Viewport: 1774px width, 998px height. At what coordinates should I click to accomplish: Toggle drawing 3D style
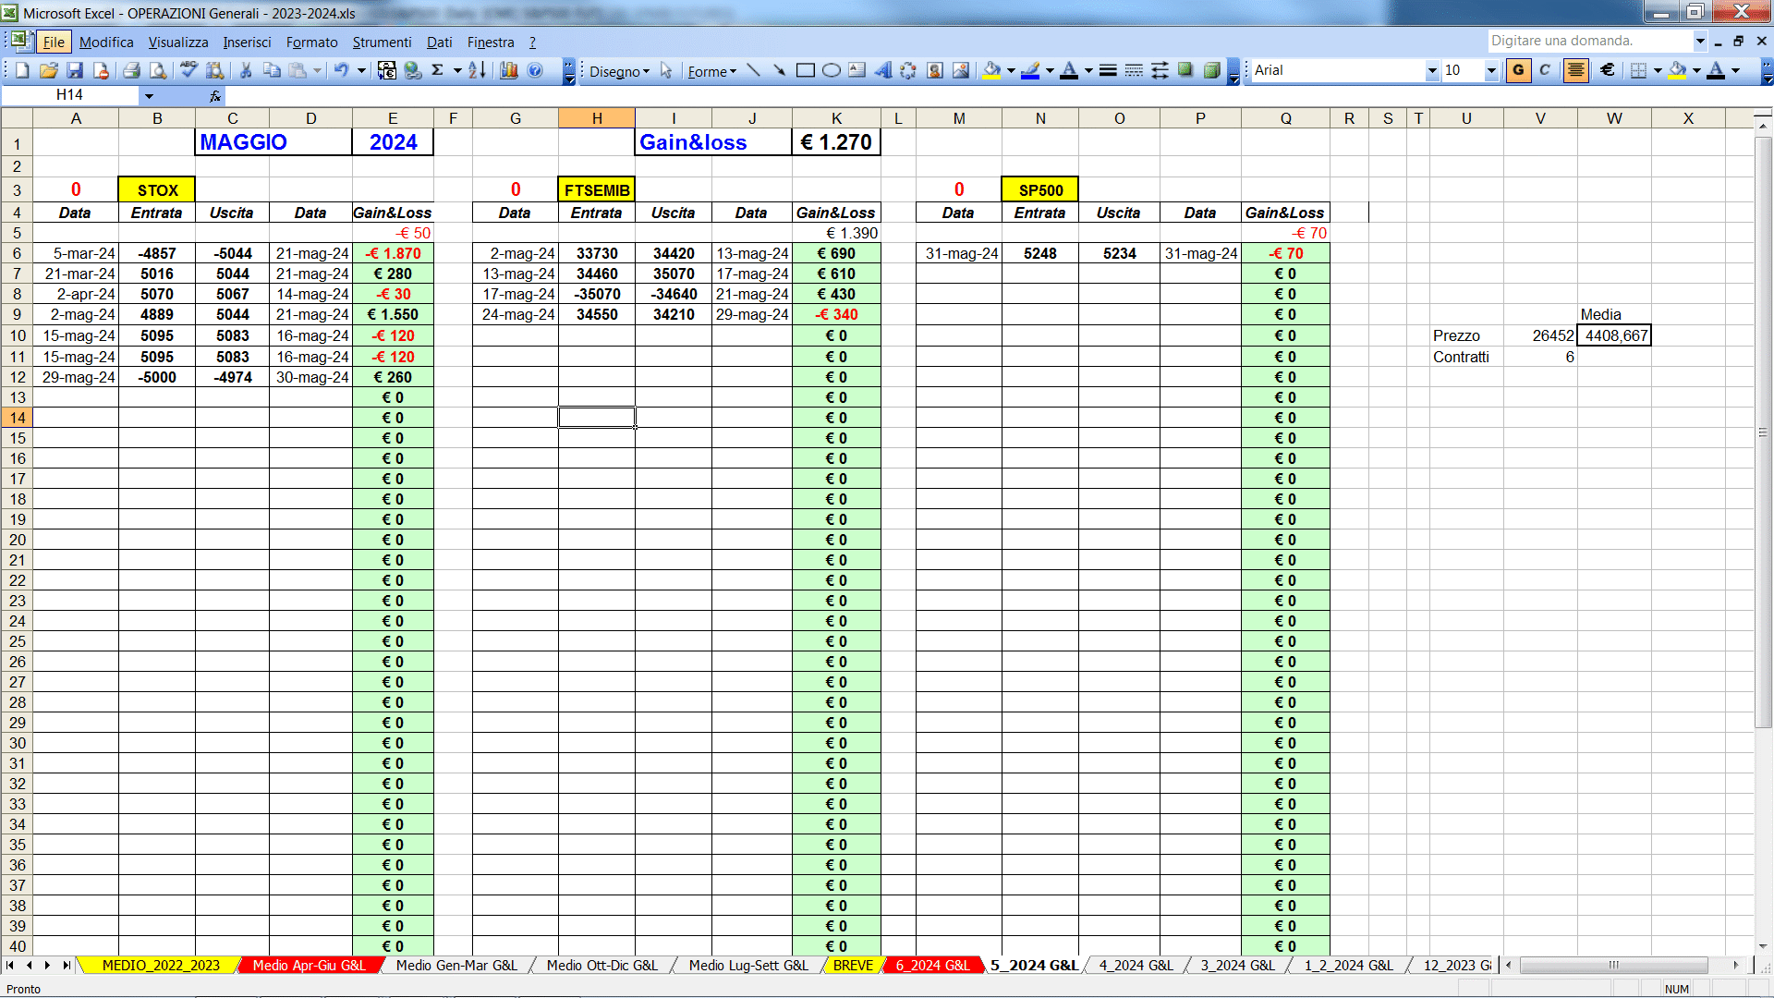click(1211, 70)
